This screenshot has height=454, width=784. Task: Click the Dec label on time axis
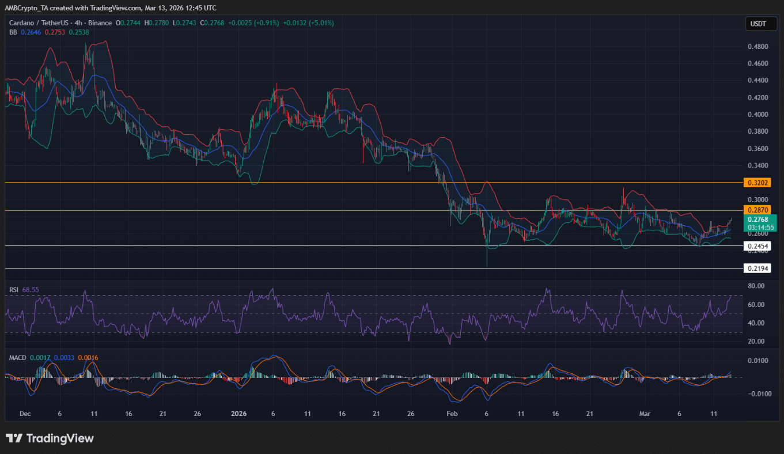pos(25,414)
